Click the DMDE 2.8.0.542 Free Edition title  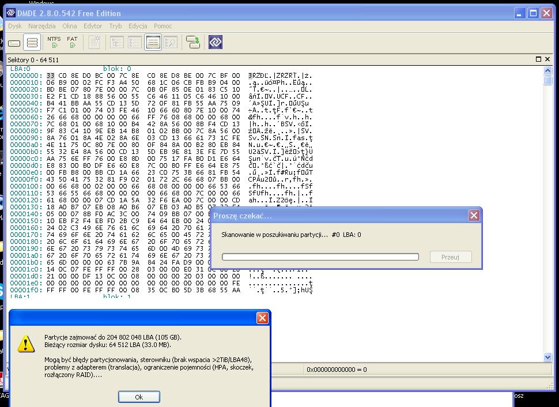pyautogui.click(x=69, y=13)
